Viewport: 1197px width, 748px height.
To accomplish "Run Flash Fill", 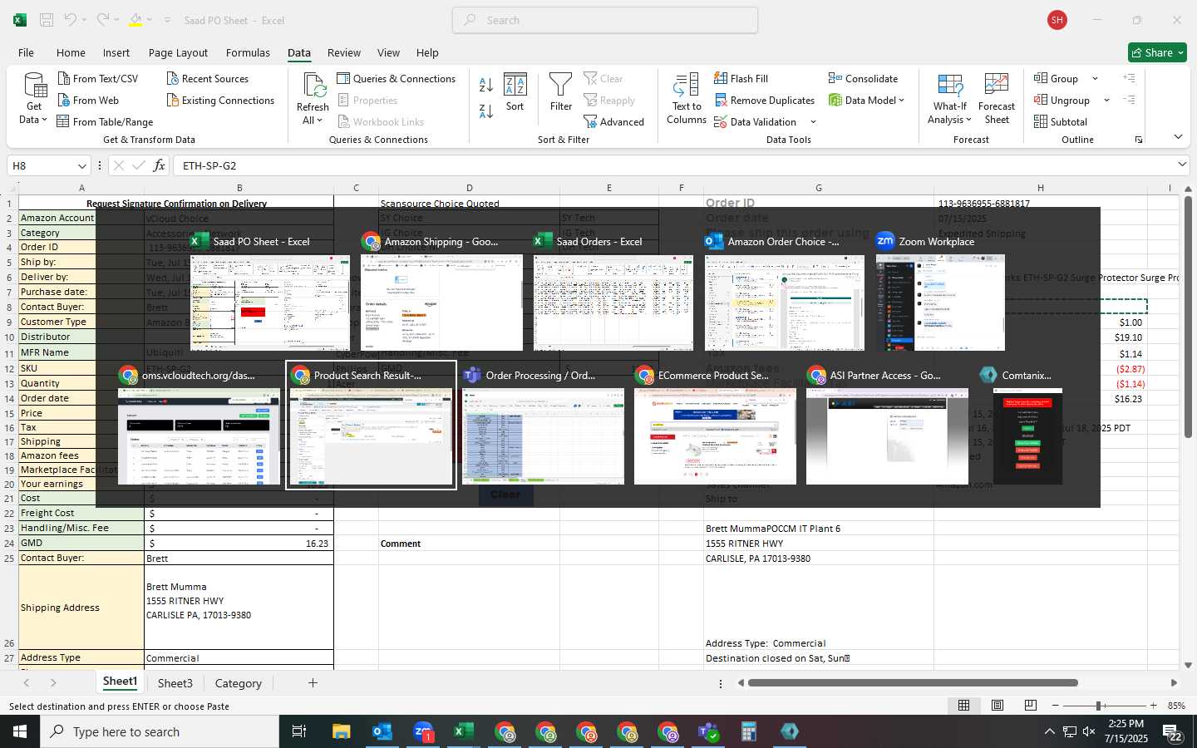I will click(741, 78).
